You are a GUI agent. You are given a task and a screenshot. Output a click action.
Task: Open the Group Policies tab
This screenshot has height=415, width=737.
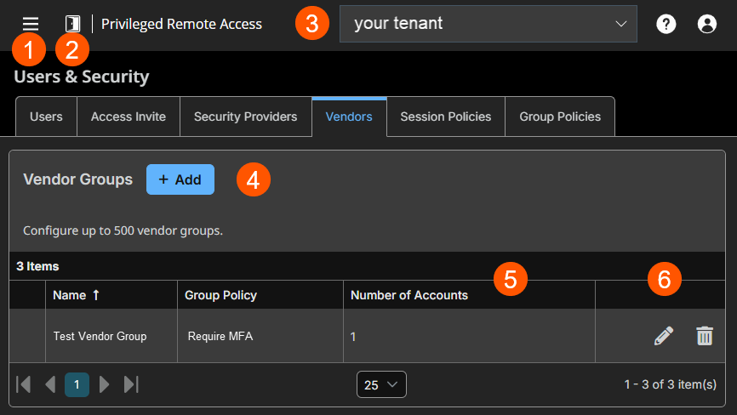pyautogui.click(x=560, y=117)
